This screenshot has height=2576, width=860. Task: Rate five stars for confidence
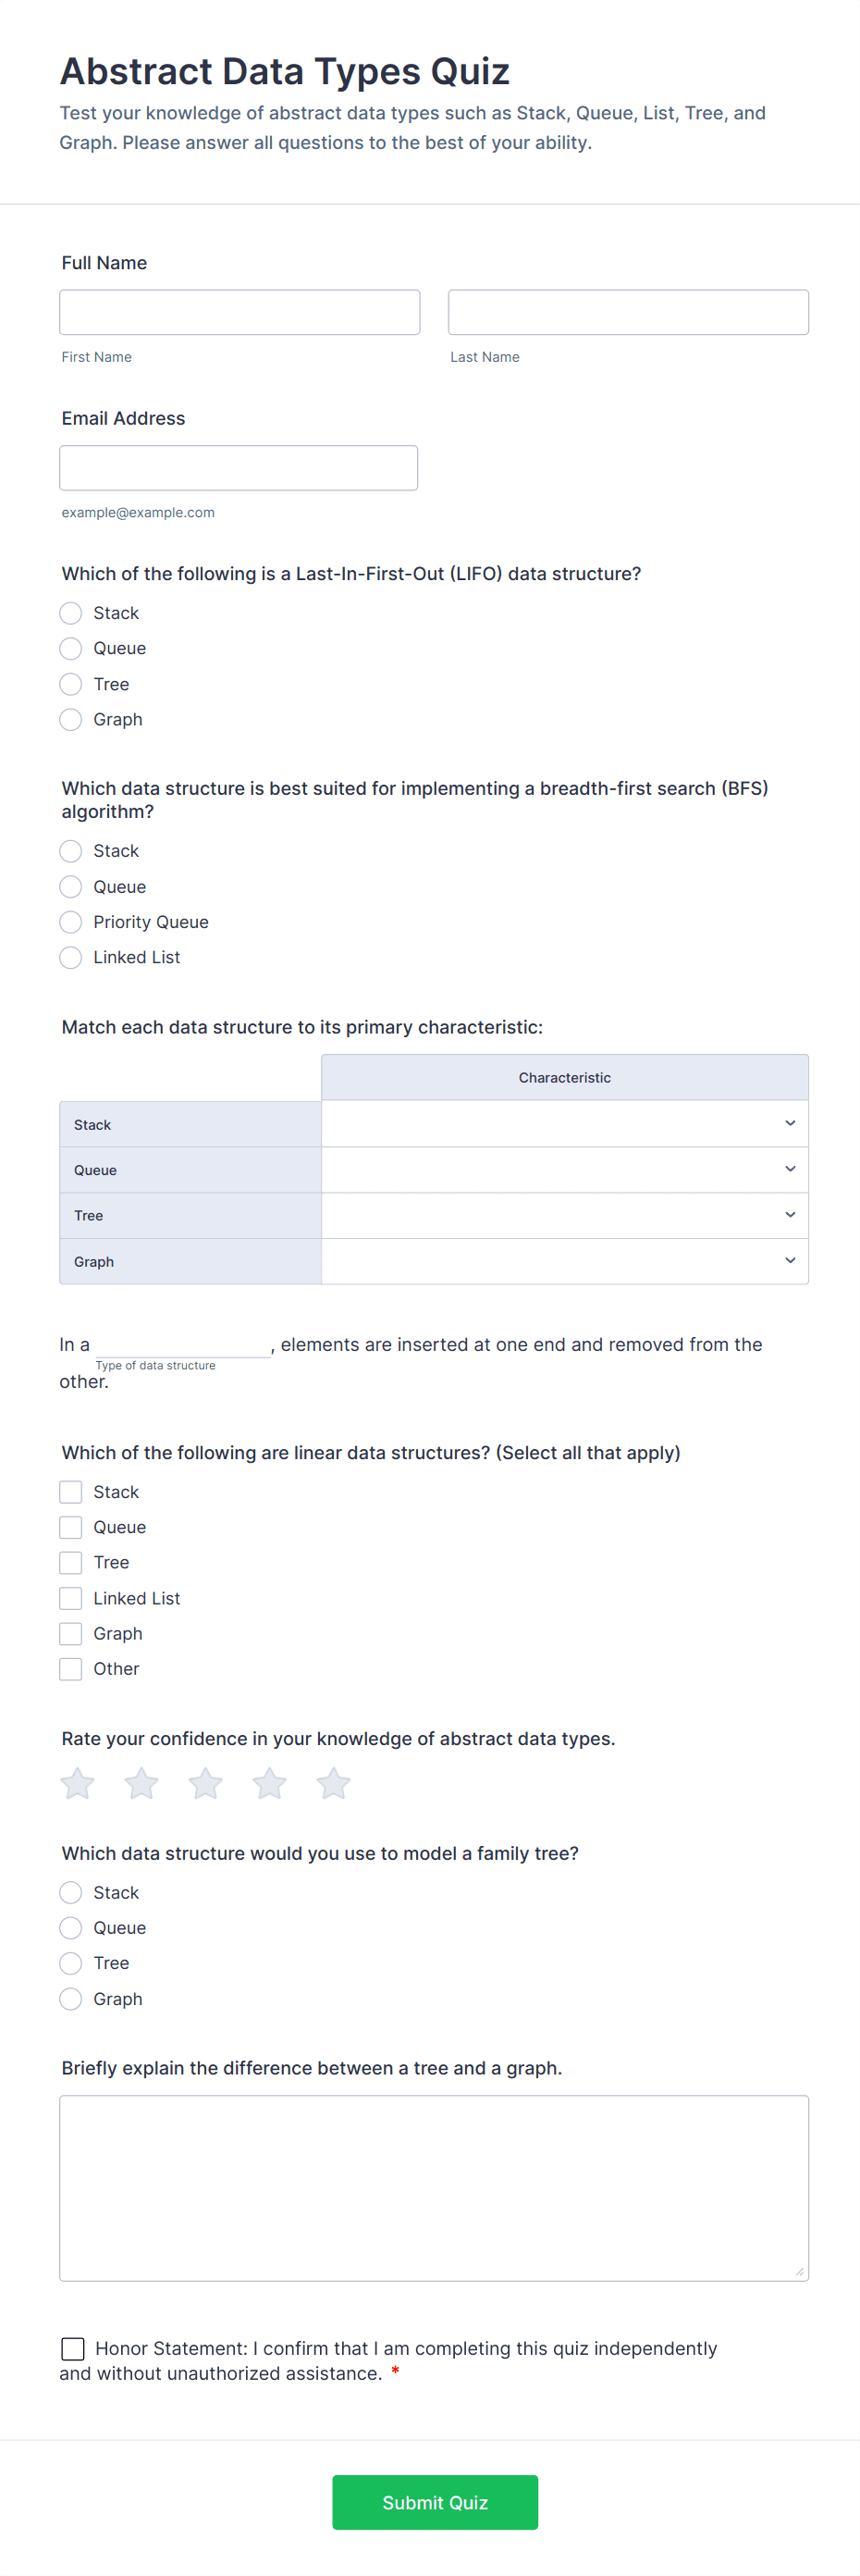[333, 1782]
